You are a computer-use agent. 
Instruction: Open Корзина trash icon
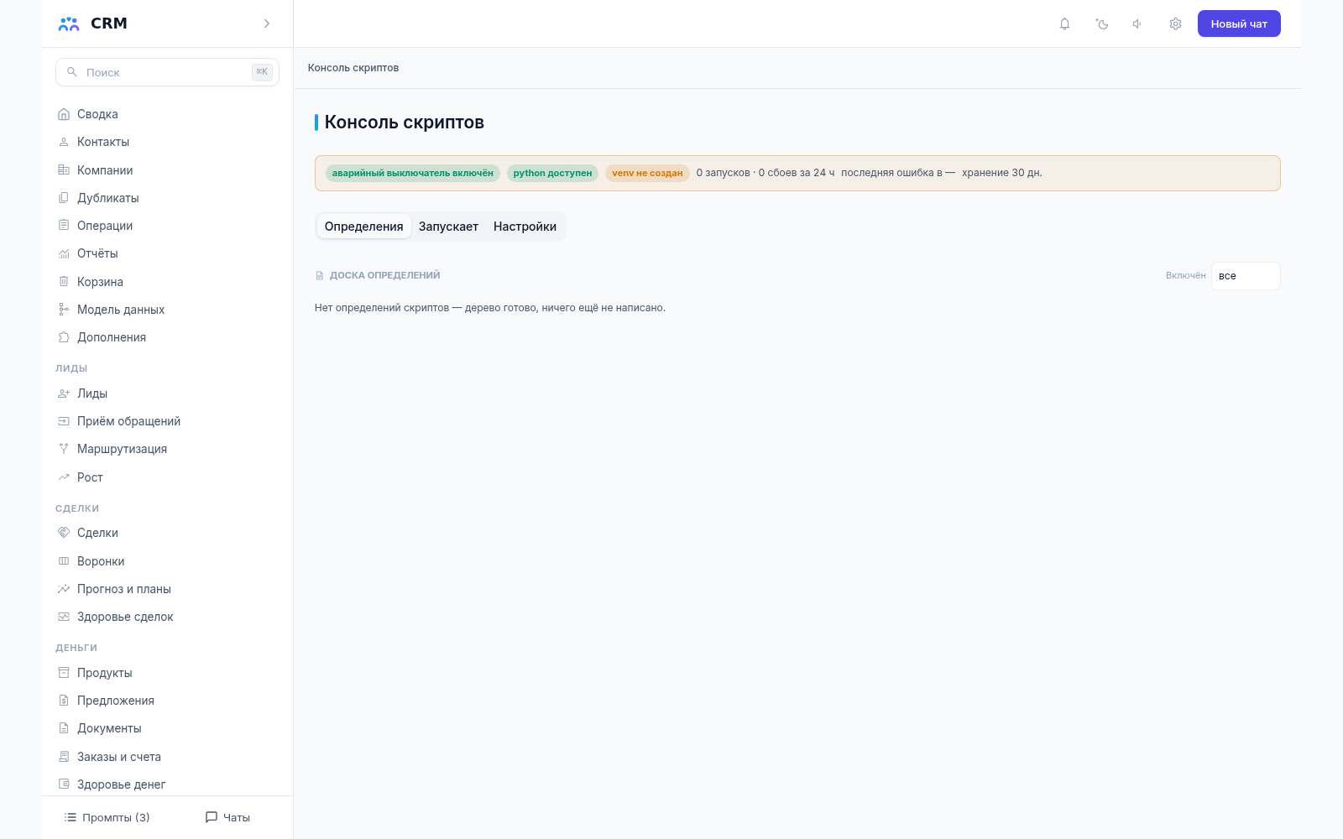[64, 282]
